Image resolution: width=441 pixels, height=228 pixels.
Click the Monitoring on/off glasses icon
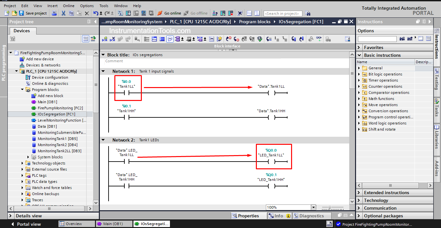tap(319, 39)
